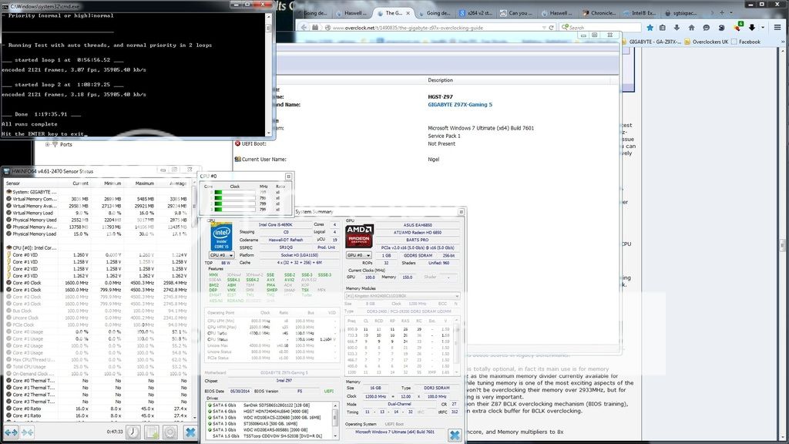Expand the Ports tree node
This screenshot has width=789, height=444.
pyautogui.click(x=48, y=144)
